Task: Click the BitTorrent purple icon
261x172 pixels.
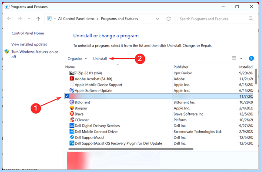Action: click(72, 102)
